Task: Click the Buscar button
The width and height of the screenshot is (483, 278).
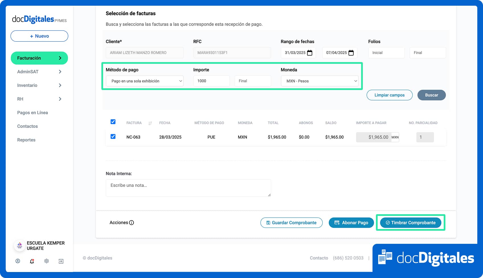Action: [x=431, y=95]
